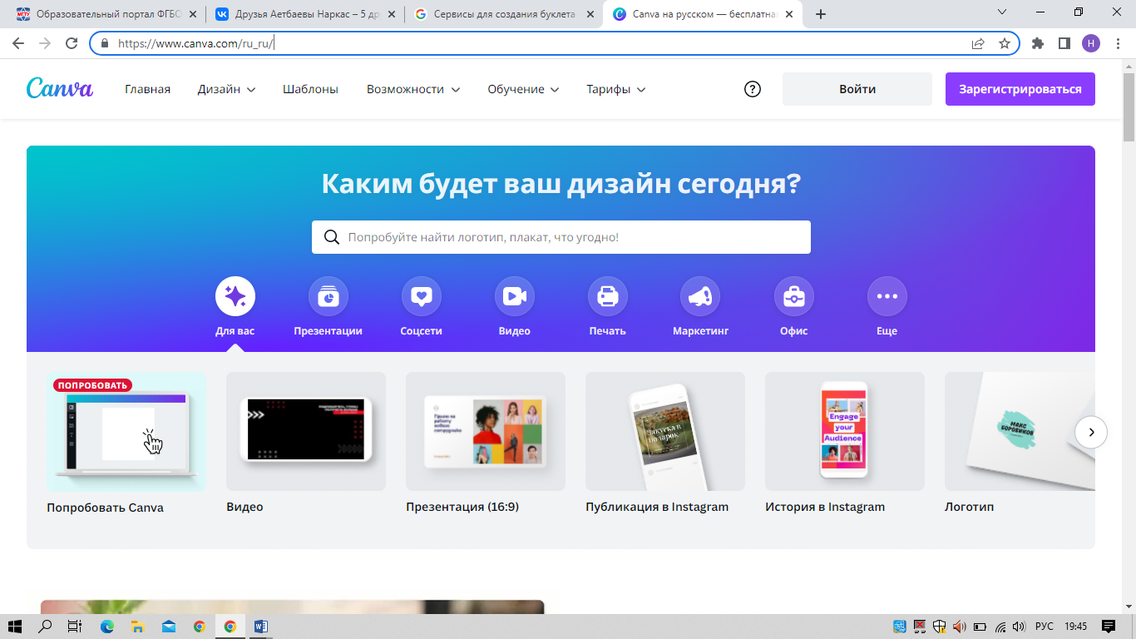This screenshot has height=639, width=1136.
Task: Expand the Обучение dropdown menu
Action: tap(523, 89)
